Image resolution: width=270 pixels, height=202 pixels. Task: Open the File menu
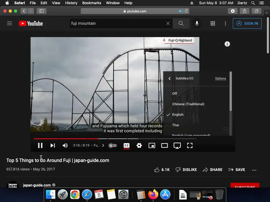pyautogui.click(x=32, y=3)
